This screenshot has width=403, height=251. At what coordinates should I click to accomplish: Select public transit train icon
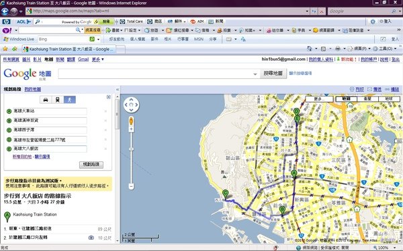[x=58, y=100]
